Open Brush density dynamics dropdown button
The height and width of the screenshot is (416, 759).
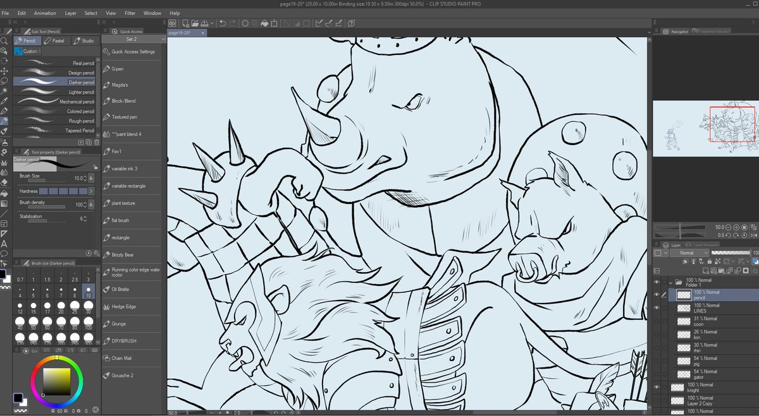pos(91,205)
